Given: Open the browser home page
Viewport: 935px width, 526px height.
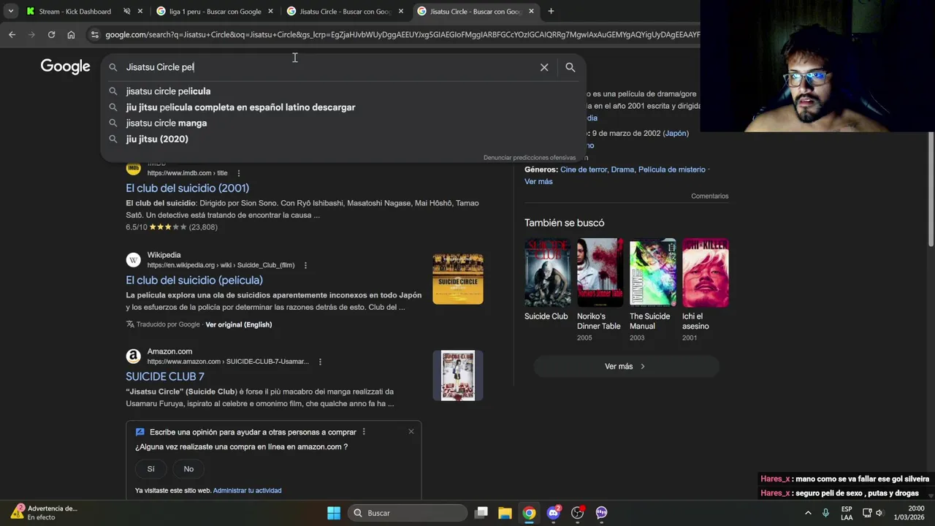Looking at the screenshot, I should tap(71, 34).
